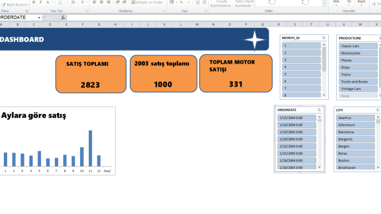Click the month 11 bar in the chart
Viewport: 381px width, 214px height.
point(90,148)
